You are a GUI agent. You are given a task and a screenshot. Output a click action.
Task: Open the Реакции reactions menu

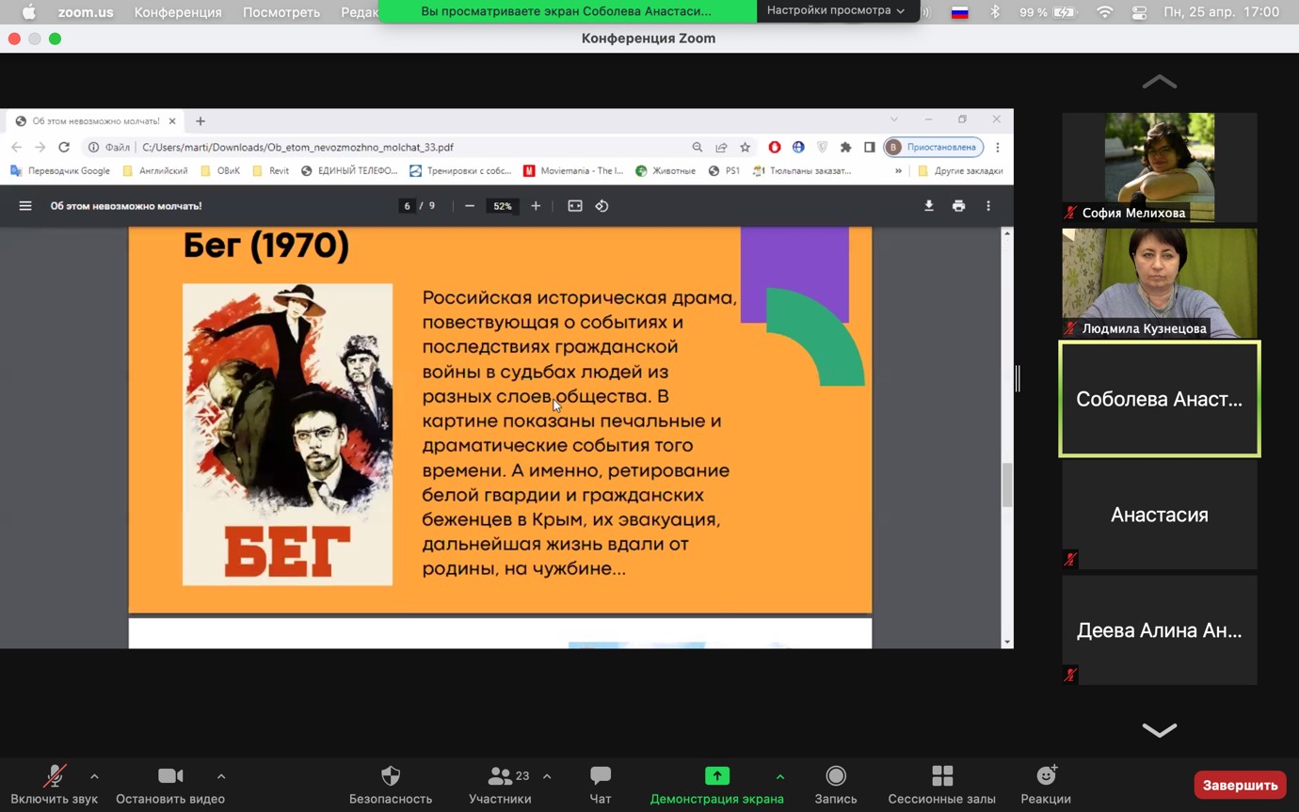point(1046,785)
